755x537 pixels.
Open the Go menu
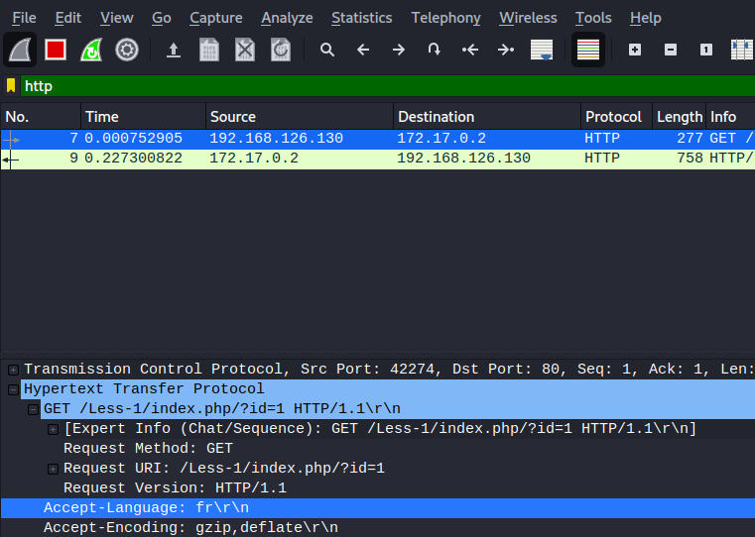tap(162, 18)
